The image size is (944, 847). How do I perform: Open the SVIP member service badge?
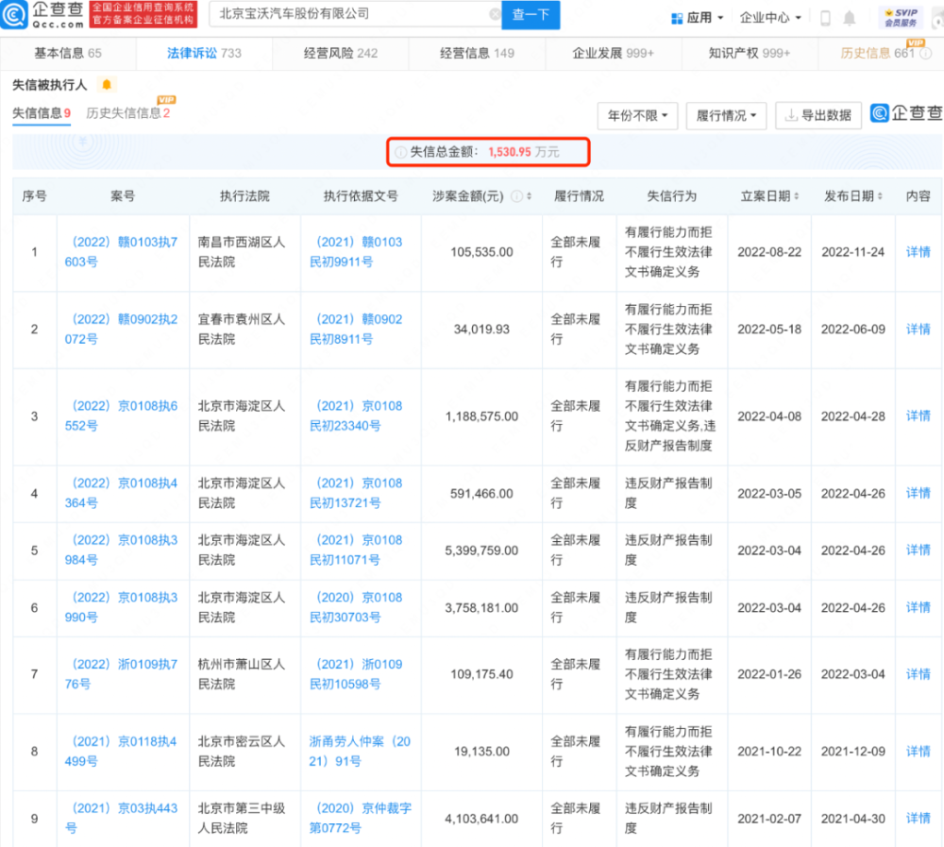tap(901, 18)
